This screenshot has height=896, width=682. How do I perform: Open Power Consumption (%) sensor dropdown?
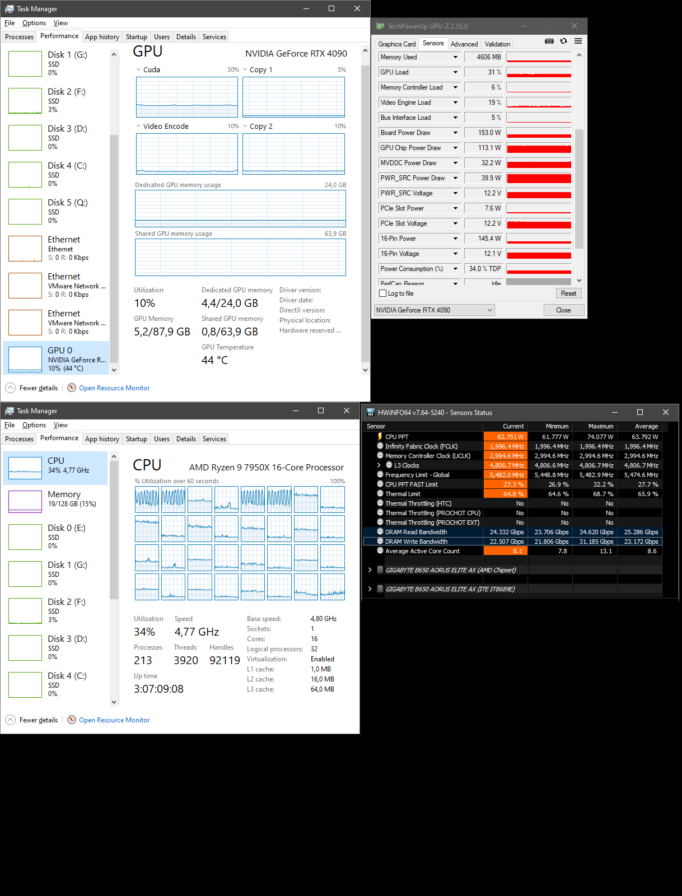455,269
